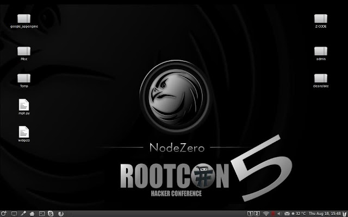
Task: Open the clock showing Thu Aug 18, 15:48
Action: (x=325, y=214)
